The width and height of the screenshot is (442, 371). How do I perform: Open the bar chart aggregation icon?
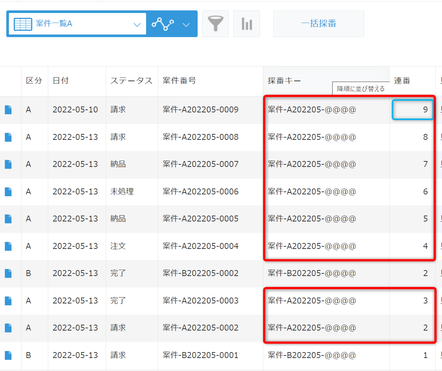tap(247, 24)
